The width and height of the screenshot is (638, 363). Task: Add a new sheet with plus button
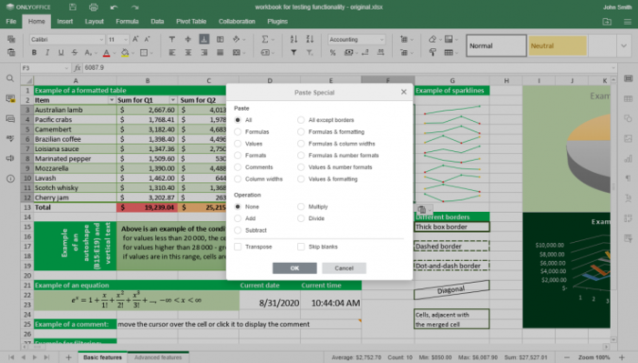[68, 358]
